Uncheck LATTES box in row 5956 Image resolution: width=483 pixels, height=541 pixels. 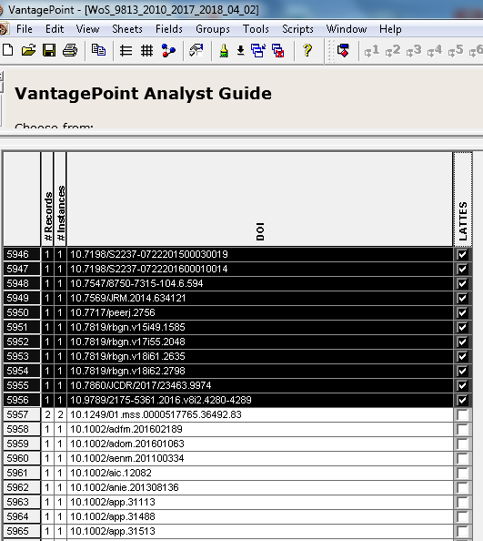coord(462,400)
